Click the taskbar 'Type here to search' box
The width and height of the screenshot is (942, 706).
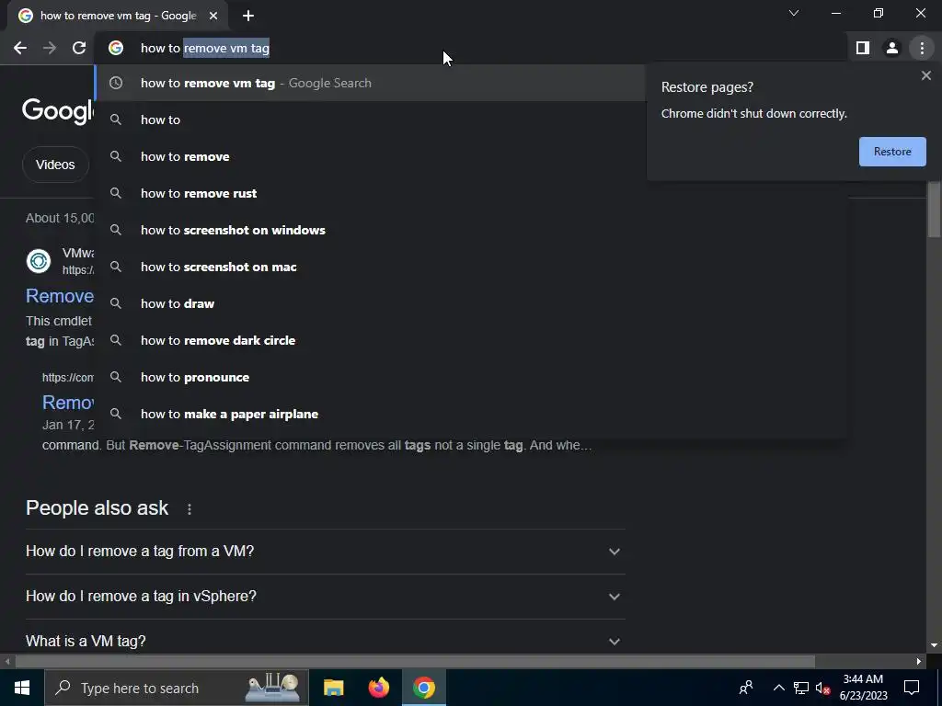click(177, 688)
